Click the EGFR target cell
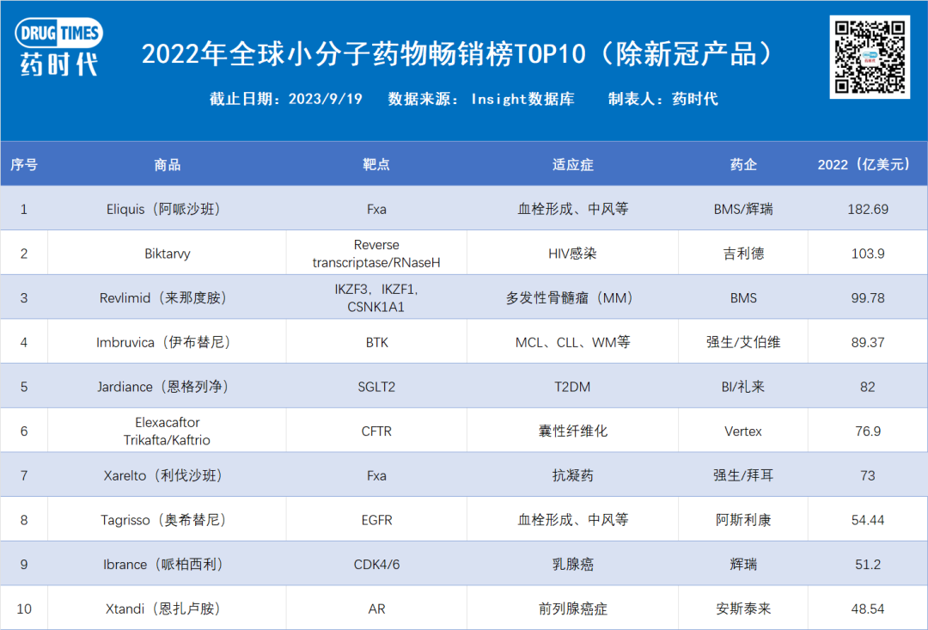 click(x=376, y=519)
